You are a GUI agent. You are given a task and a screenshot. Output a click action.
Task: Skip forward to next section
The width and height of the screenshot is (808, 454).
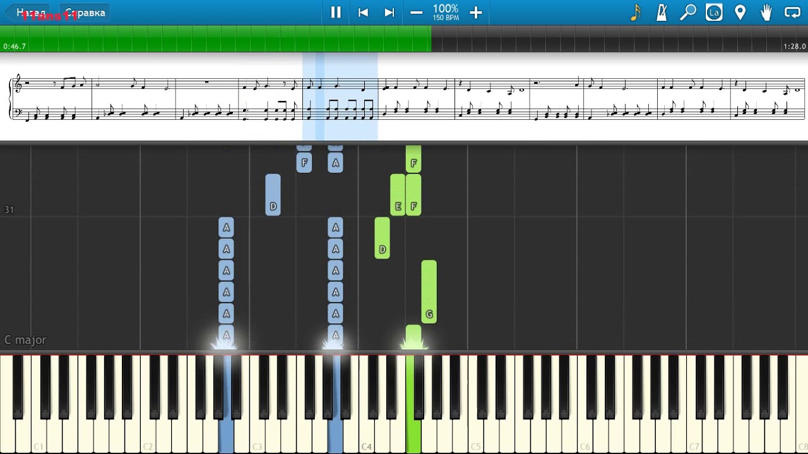(x=389, y=13)
